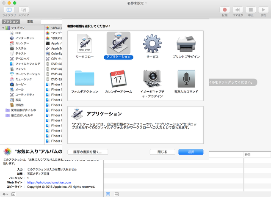The height and width of the screenshot is (197, 271).
Task: Click the Stop (中止) toolbar button
Action: click(x=251, y=10)
